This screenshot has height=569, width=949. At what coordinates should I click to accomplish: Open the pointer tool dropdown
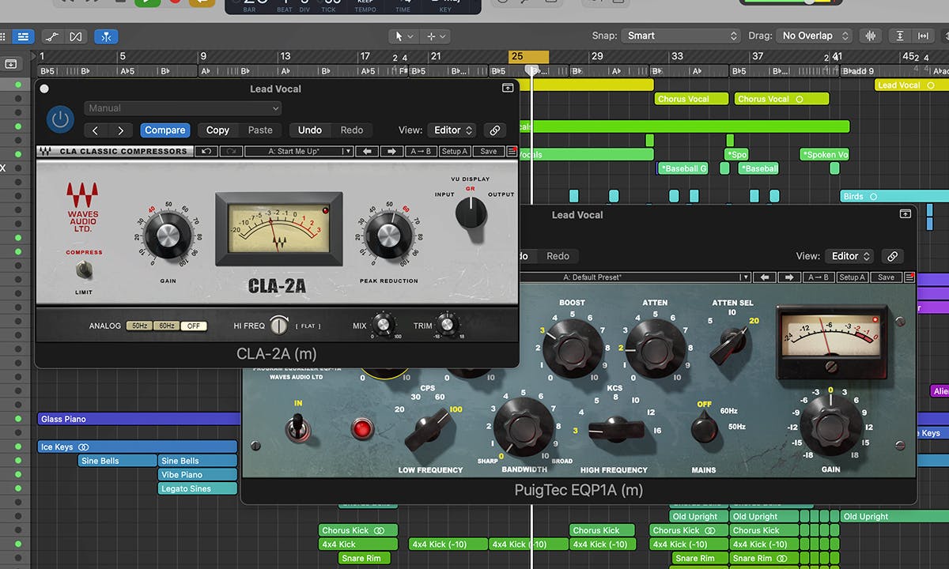(x=404, y=36)
